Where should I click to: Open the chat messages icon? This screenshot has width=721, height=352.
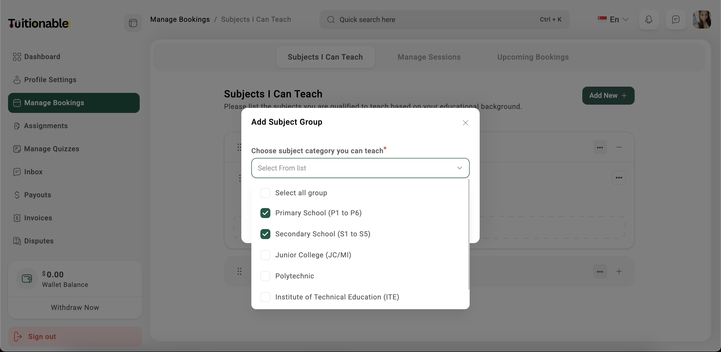(x=675, y=20)
